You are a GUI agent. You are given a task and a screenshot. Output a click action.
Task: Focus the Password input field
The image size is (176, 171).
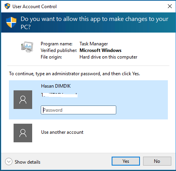pos(78,110)
